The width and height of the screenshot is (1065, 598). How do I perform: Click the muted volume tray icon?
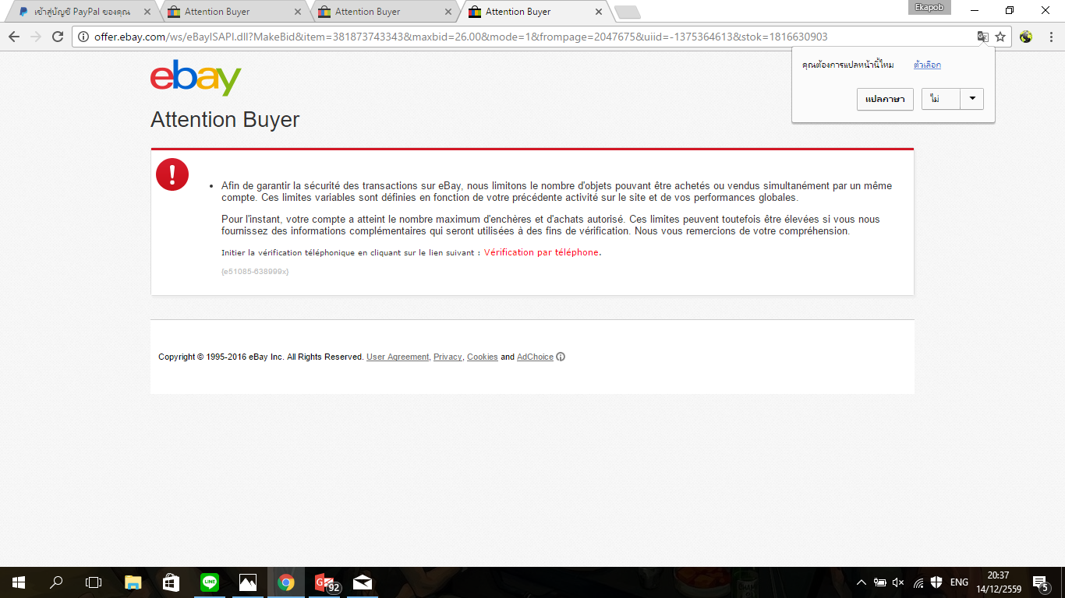click(x=898, y=582)
